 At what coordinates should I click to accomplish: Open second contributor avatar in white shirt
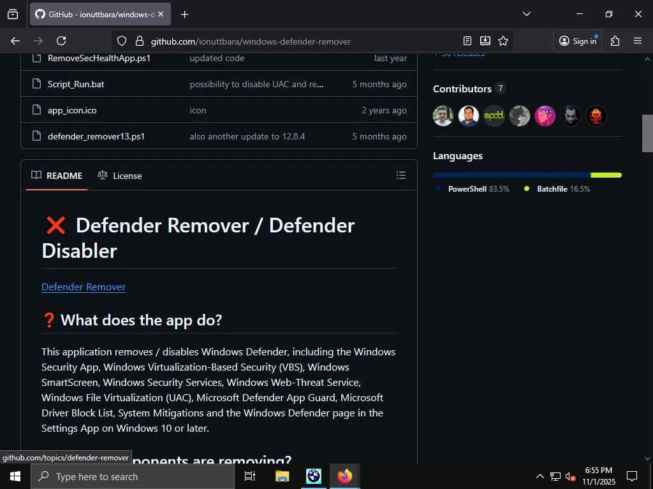pyautogui.click(x=469, y=116)
